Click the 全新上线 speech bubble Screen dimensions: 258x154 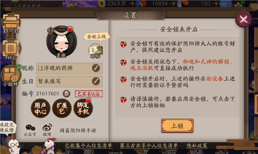[x=96, y=36]
